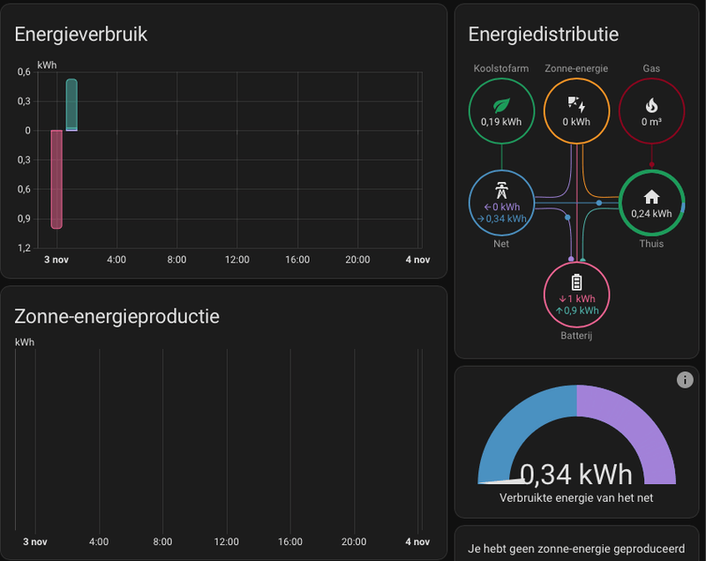Image resolution: width=706 pixels, height=561 pixels.
Task: Click the battery icon in Batterij circle
Action: tap(576, 282)
